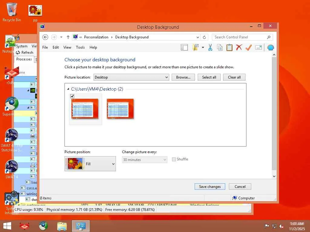
Task: Click Save changes
Action: click(210, 187)
